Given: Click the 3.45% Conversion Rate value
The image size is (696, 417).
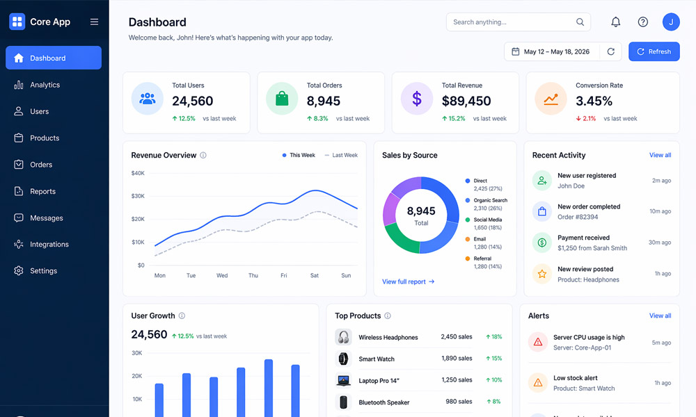Looking at the screenshot, I should 594,101.
